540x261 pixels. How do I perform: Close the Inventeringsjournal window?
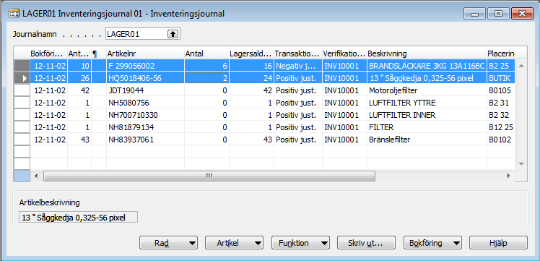coord(522,14)
